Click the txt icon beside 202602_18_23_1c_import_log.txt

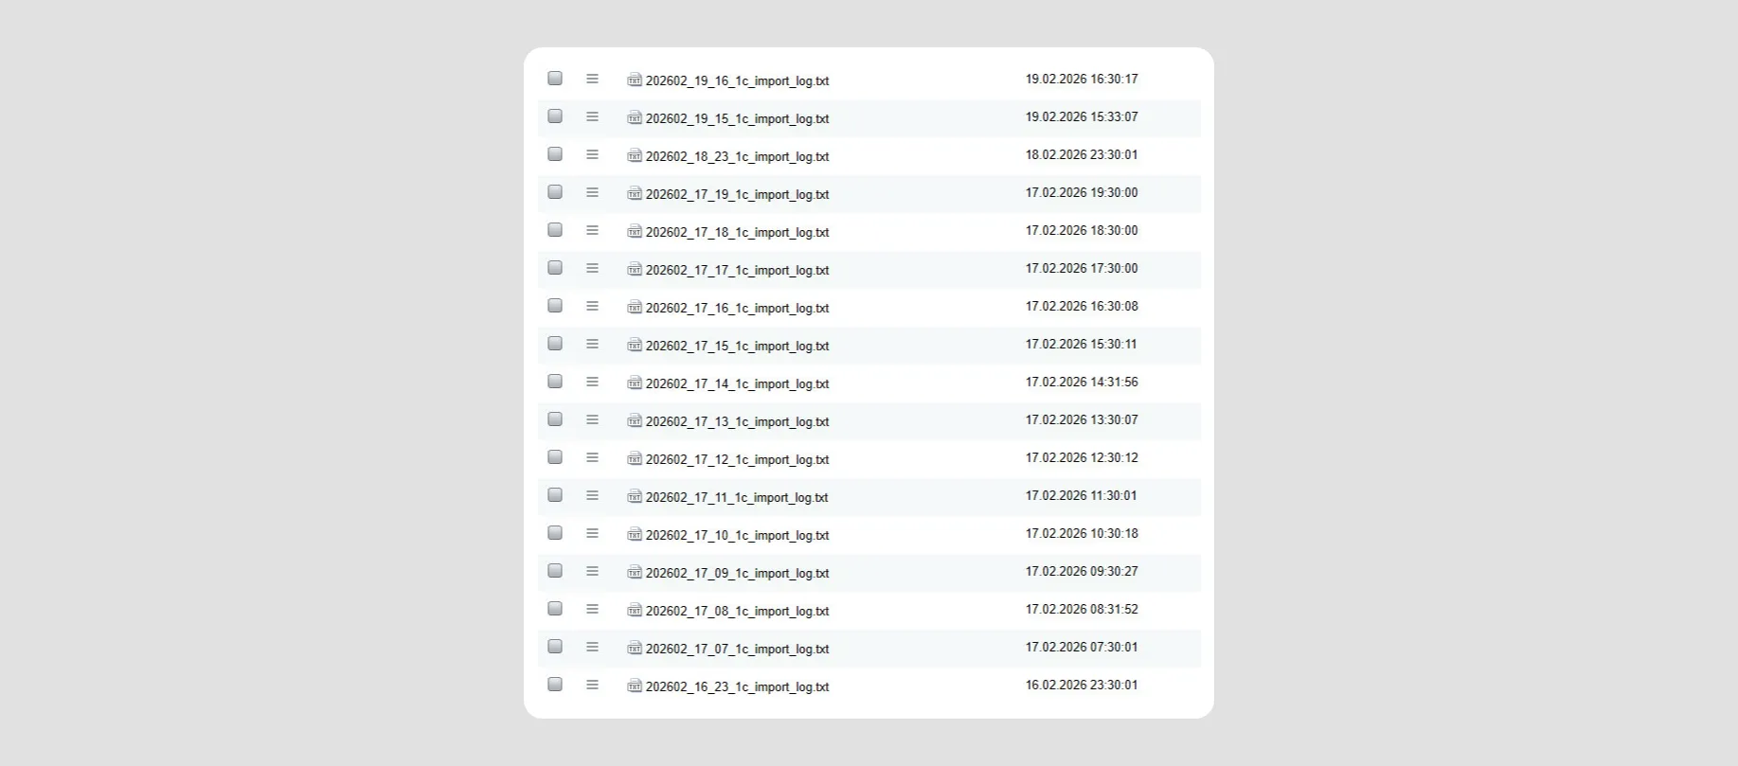point(635,156)
